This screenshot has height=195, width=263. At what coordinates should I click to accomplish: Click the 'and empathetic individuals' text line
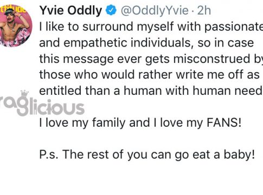tap(146, 43)
